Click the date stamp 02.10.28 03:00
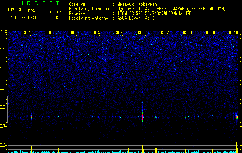The width and height of the screenshot is (242, 153). 23,18
